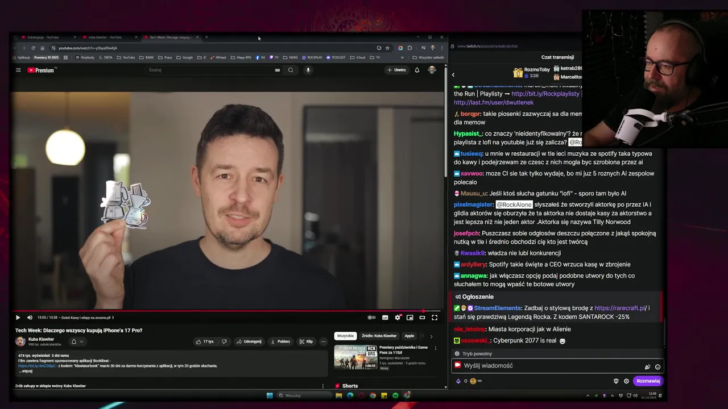
Task: Click the Utwórz create button
Action: click(396, 70)
